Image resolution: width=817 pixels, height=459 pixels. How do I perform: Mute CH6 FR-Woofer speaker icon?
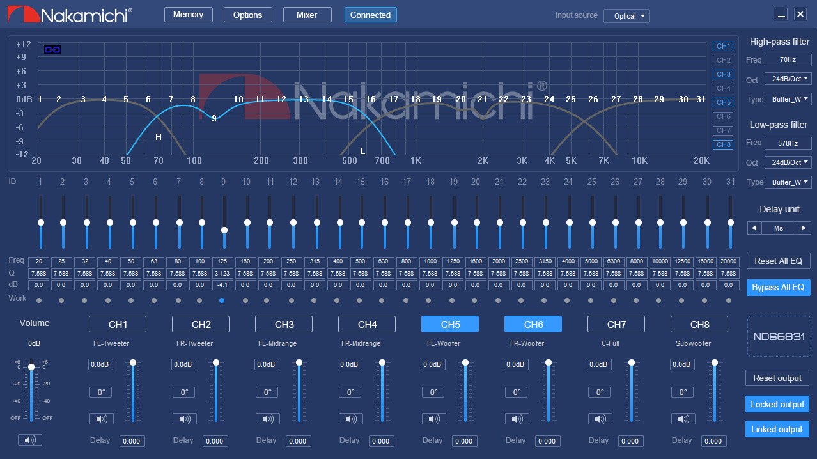pos(517,419)
